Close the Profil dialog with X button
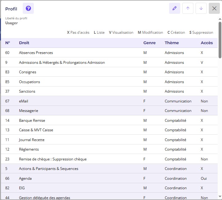Screen dimensions: 222x200 pyautogui.click(x=214, y=9)
